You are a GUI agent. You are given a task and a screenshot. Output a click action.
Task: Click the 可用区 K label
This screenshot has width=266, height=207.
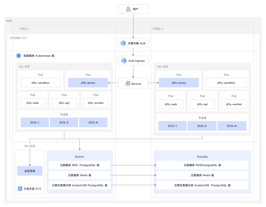tap(158, 29)
